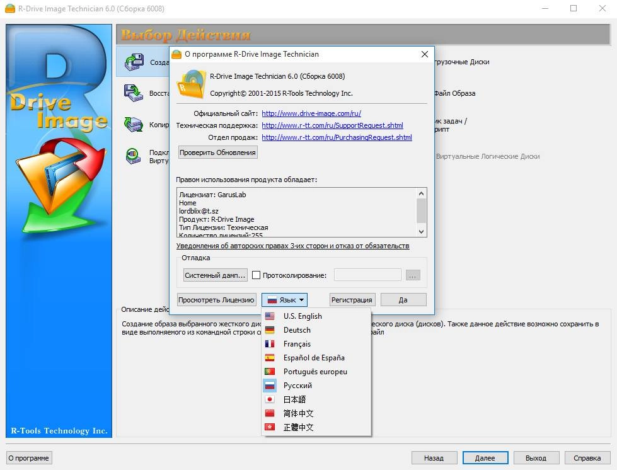617x470 pixels.
Task: Open the drive-image.com official site link
Action: coord(311,113)
